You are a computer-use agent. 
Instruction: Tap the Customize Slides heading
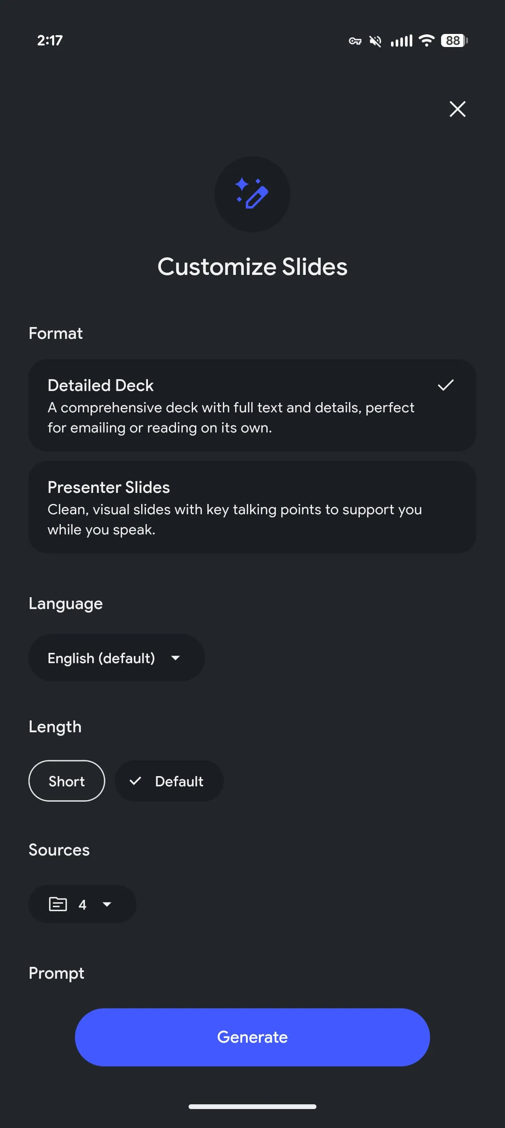[x=252, y=267]
